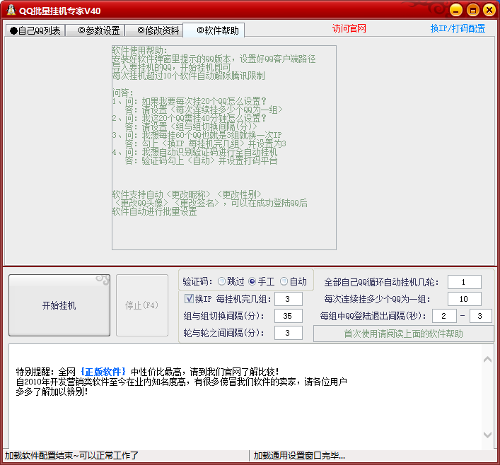Select 手工 verification code option
The width and height of the screenshot is (500, 465).
[262, 281]
